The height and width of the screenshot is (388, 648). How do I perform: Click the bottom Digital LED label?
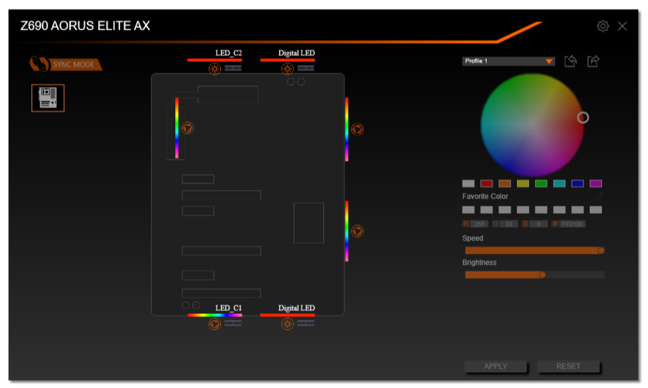coord(296,308)
